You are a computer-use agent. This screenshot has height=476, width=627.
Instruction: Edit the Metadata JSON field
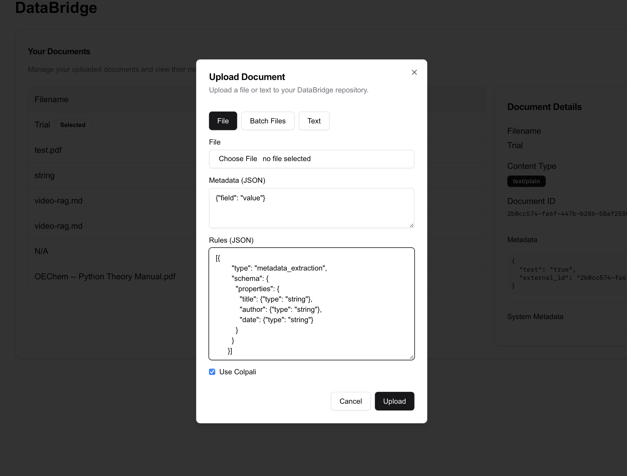click(311, 208)
